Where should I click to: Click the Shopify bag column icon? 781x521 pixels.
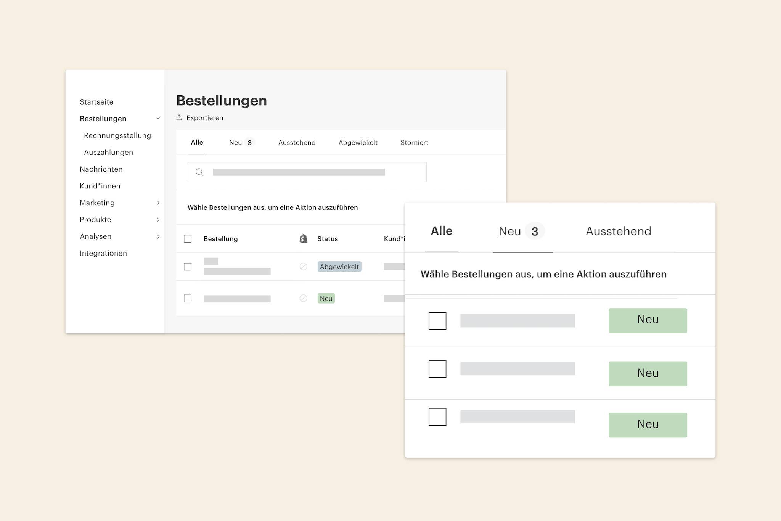(303, 239)
